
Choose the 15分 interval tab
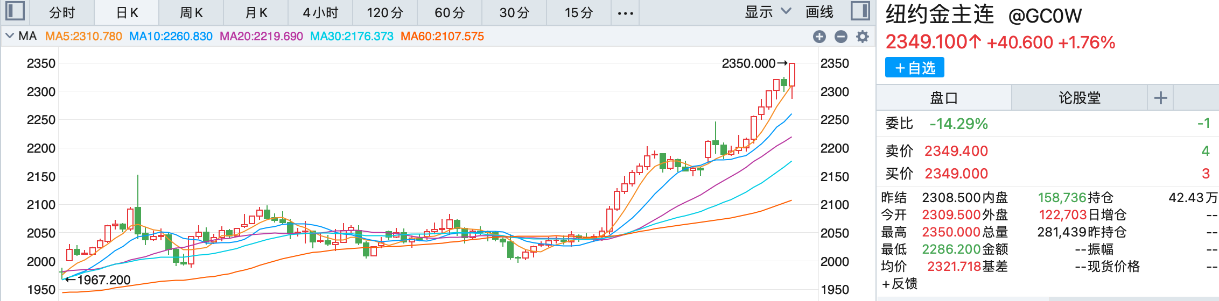[579, 13]
